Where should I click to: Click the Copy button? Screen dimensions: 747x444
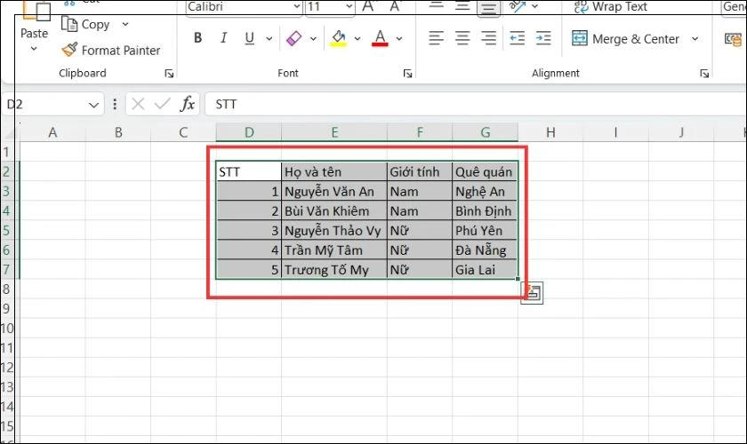pos(85,25)
